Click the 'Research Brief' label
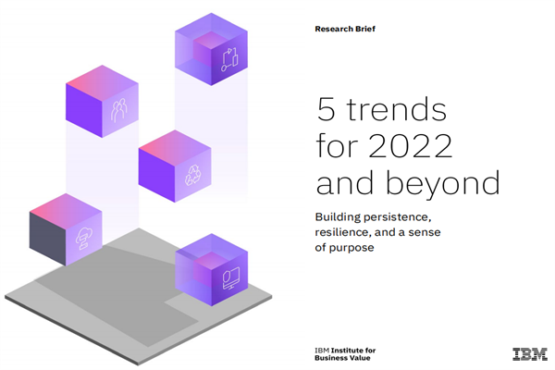 click(345, 29)
